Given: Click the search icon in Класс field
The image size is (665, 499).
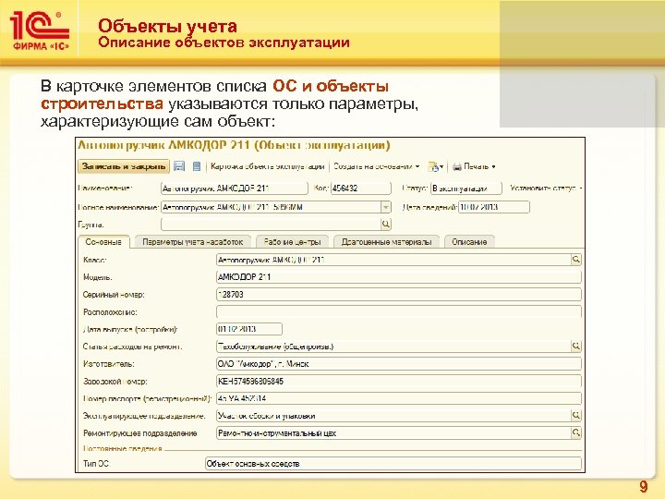Looking at the screenshot, I should pyautogui.click(x=576, y=260).
